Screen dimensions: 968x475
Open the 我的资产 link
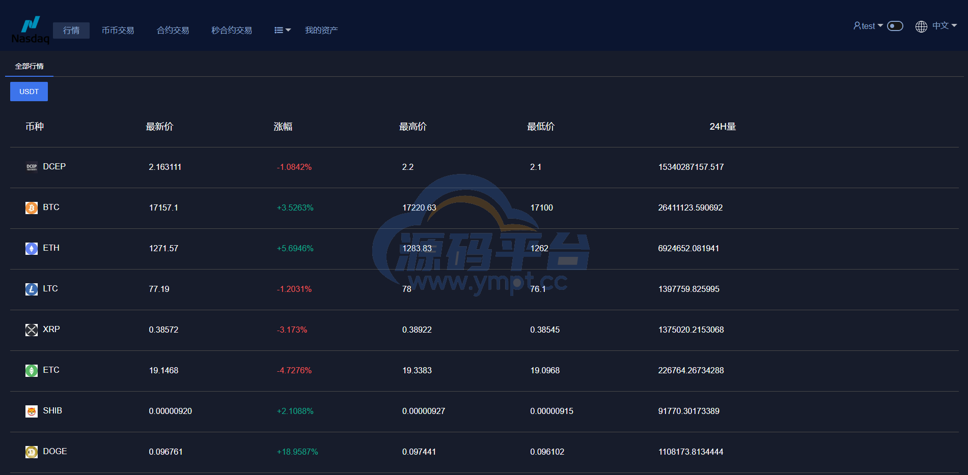(321, 31)
